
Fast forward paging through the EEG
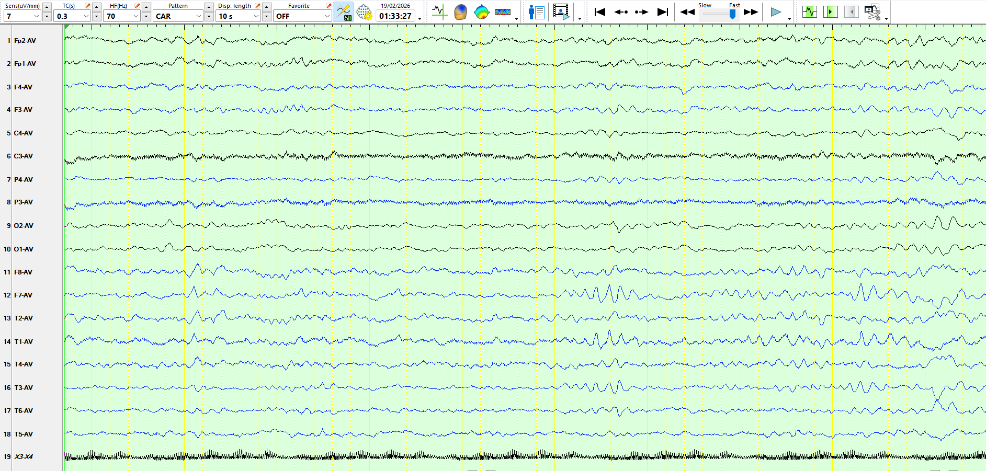pos(751,12)
